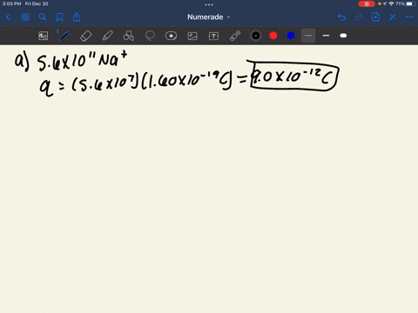Open the Elements sticker tool

click(x=171, y=36)
